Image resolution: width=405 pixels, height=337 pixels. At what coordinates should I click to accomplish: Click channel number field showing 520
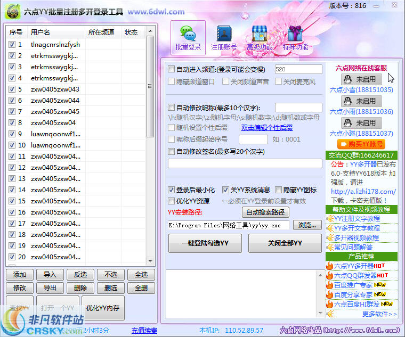pos(298,69)
